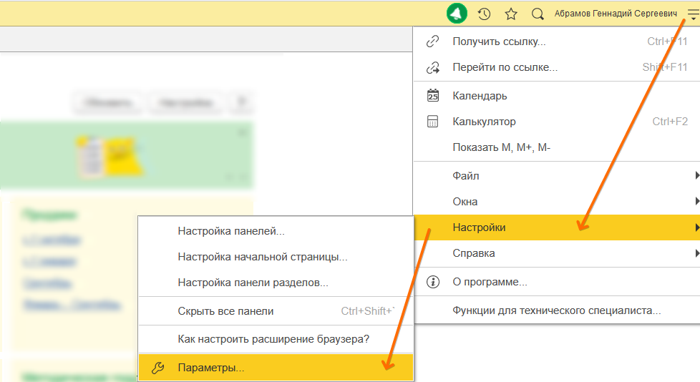Expand the arrow next to Справка
This screenshot has height=382, width=700.
click(x=697, y=253)
